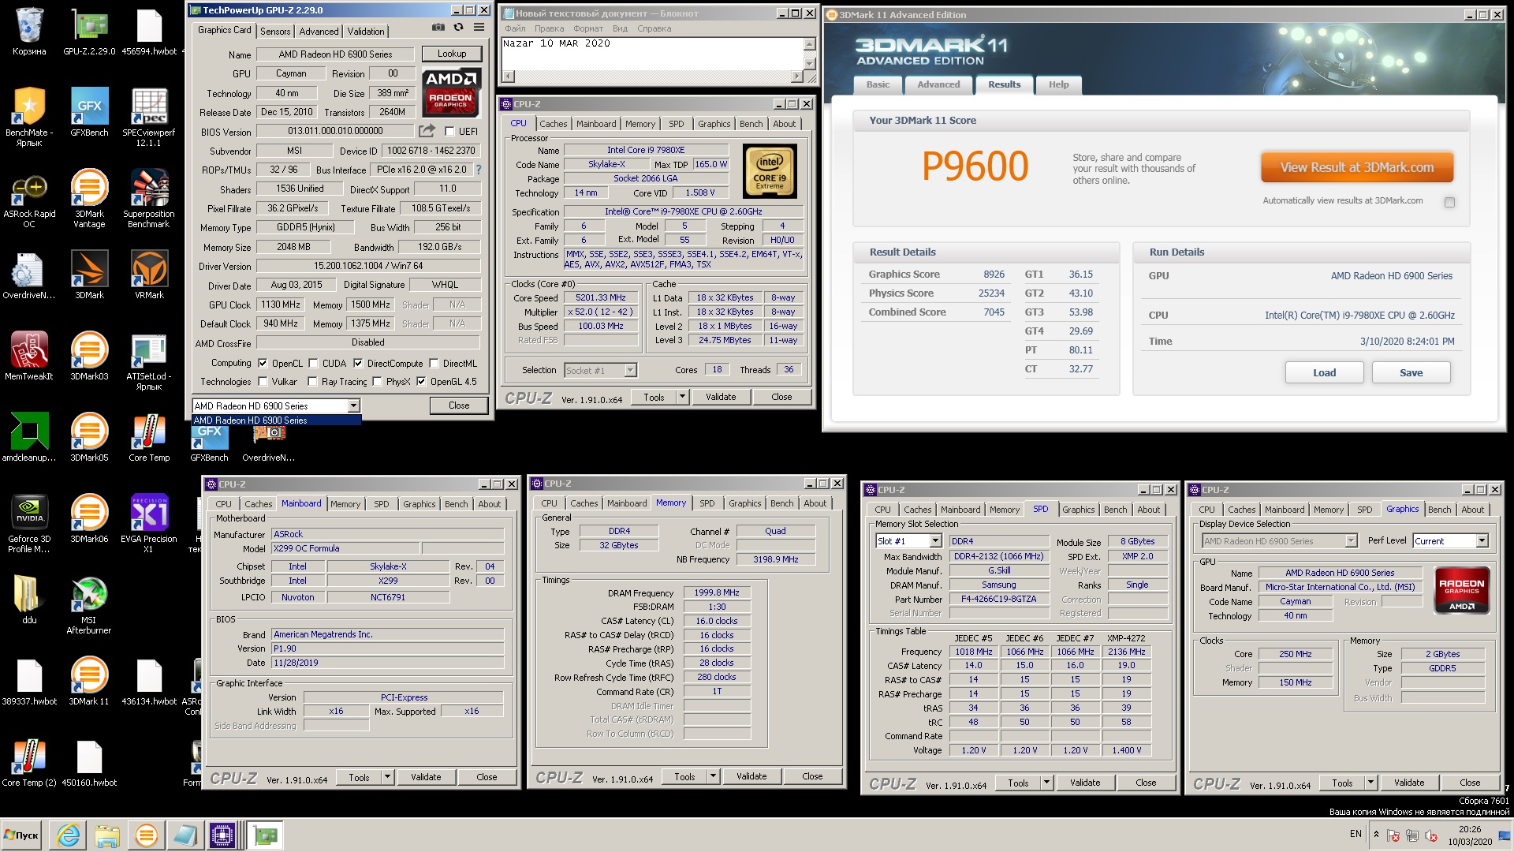Open Windows Explorer folder in taskbar
This screenshot has width=1514, height=852.
pyautogui.click(x=107, y=835)
